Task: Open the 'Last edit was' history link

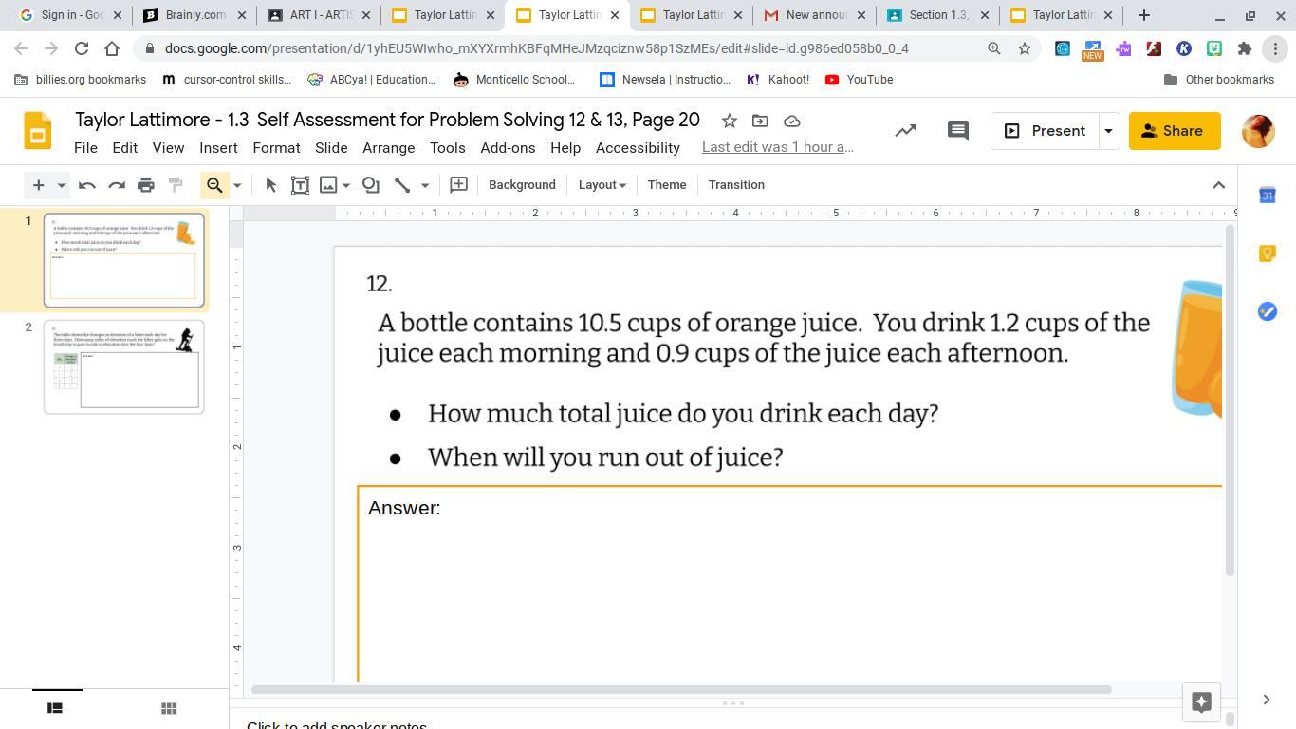Action: point(777,147)
